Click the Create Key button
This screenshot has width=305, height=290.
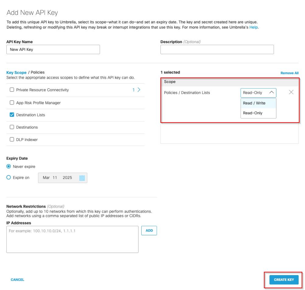(284, 280)
